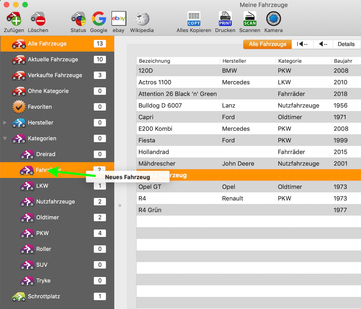
Task: Switch to the Details tab
Action: pyautogui.click(x=346, y=44)
